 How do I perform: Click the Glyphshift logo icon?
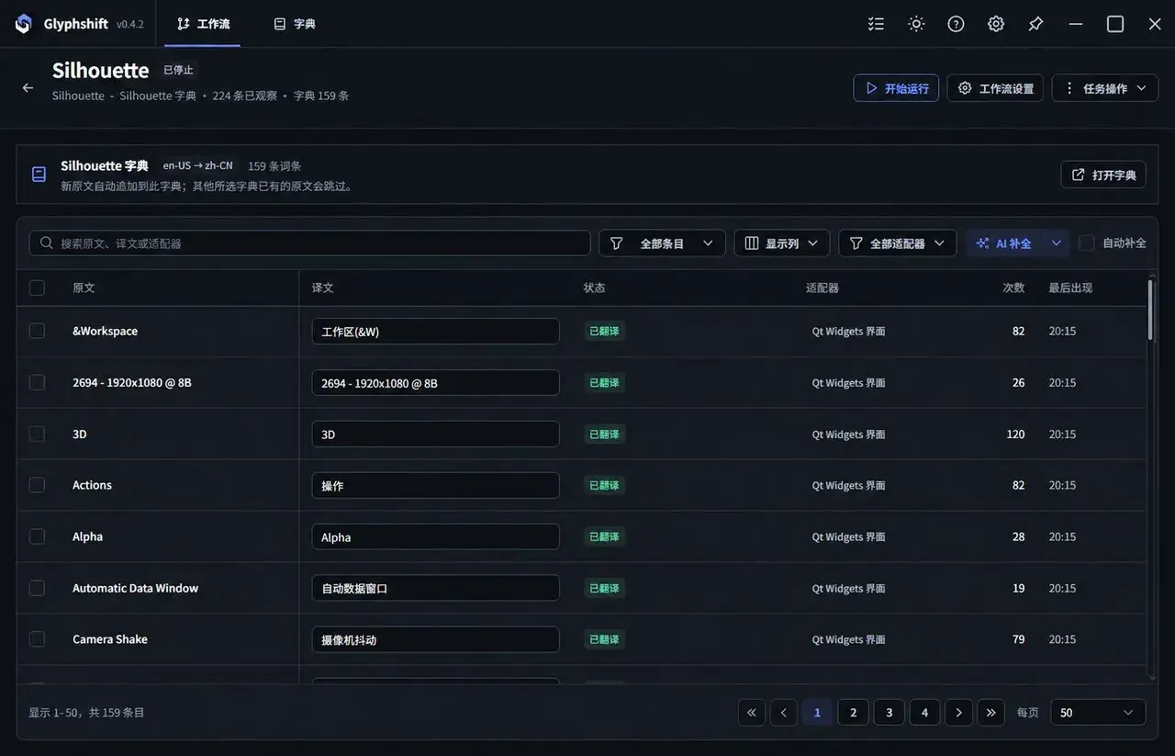click(24, 24)
